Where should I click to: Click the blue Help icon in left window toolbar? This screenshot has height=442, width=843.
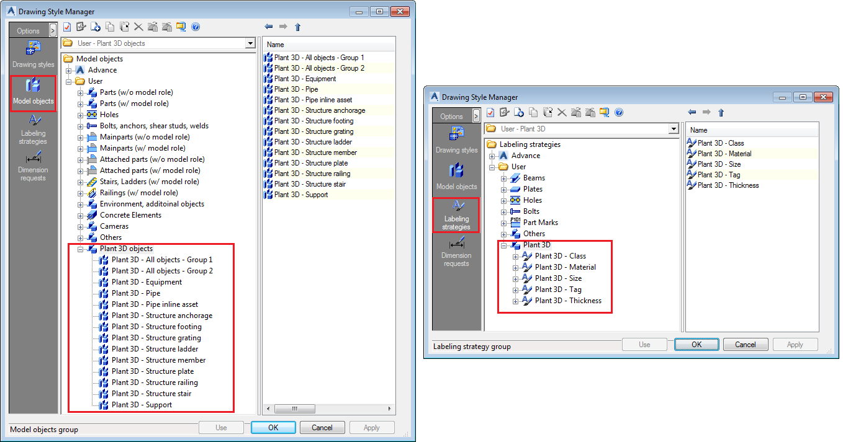196,27
